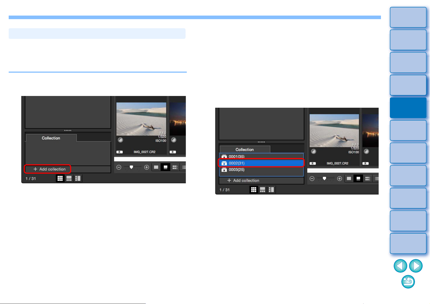Select collection 0001(35)
This screenshot has height=304, width=430.
pyautogui.click(x=261, y=156)
